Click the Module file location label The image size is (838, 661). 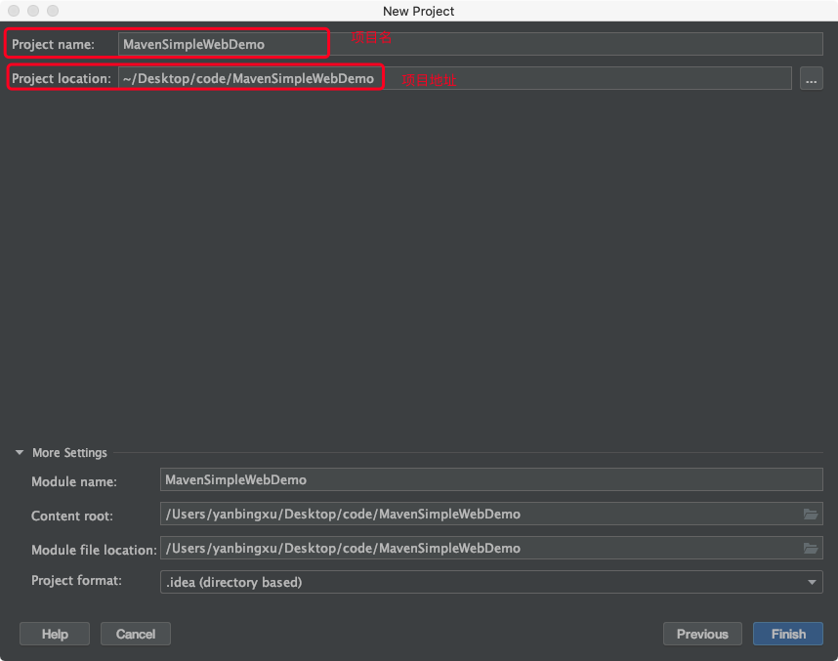tap(94, 550)
